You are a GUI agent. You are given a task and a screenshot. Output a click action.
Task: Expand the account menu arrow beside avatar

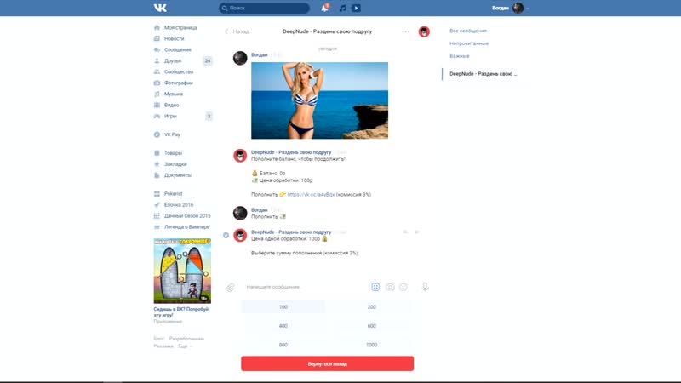click(528, 9)
